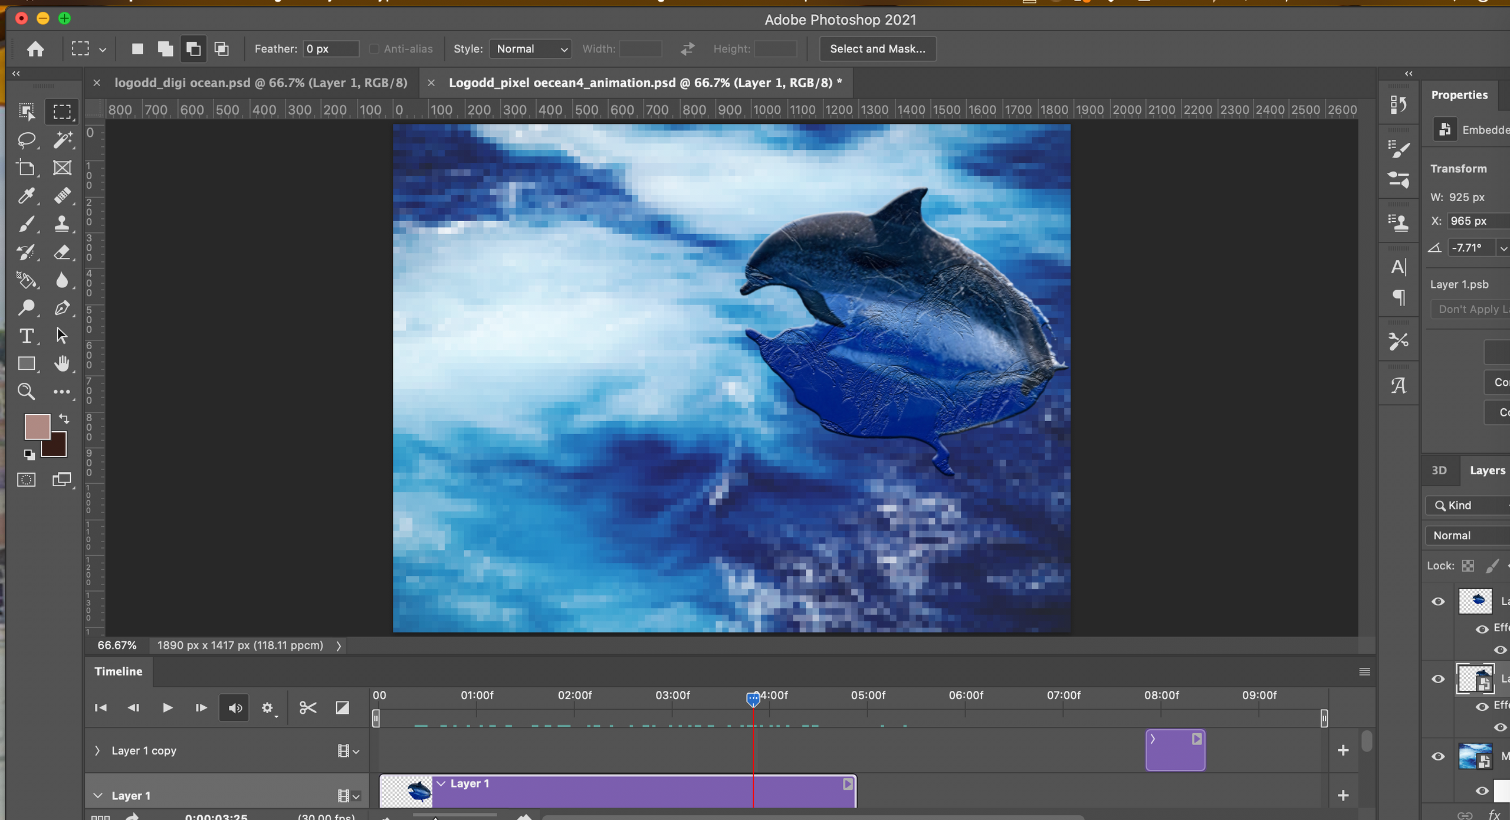Open the 3D panel tab
Screen dimensions: 1510x820
[1439, 471]
